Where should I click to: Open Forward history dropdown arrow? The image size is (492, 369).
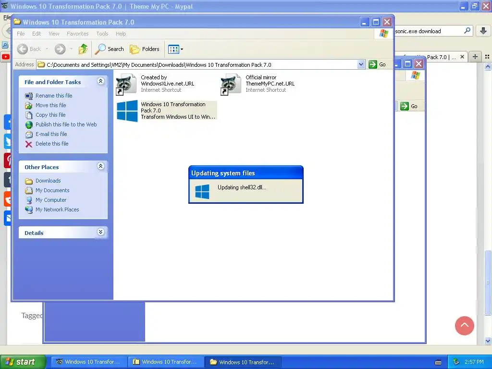pos(71,49)
